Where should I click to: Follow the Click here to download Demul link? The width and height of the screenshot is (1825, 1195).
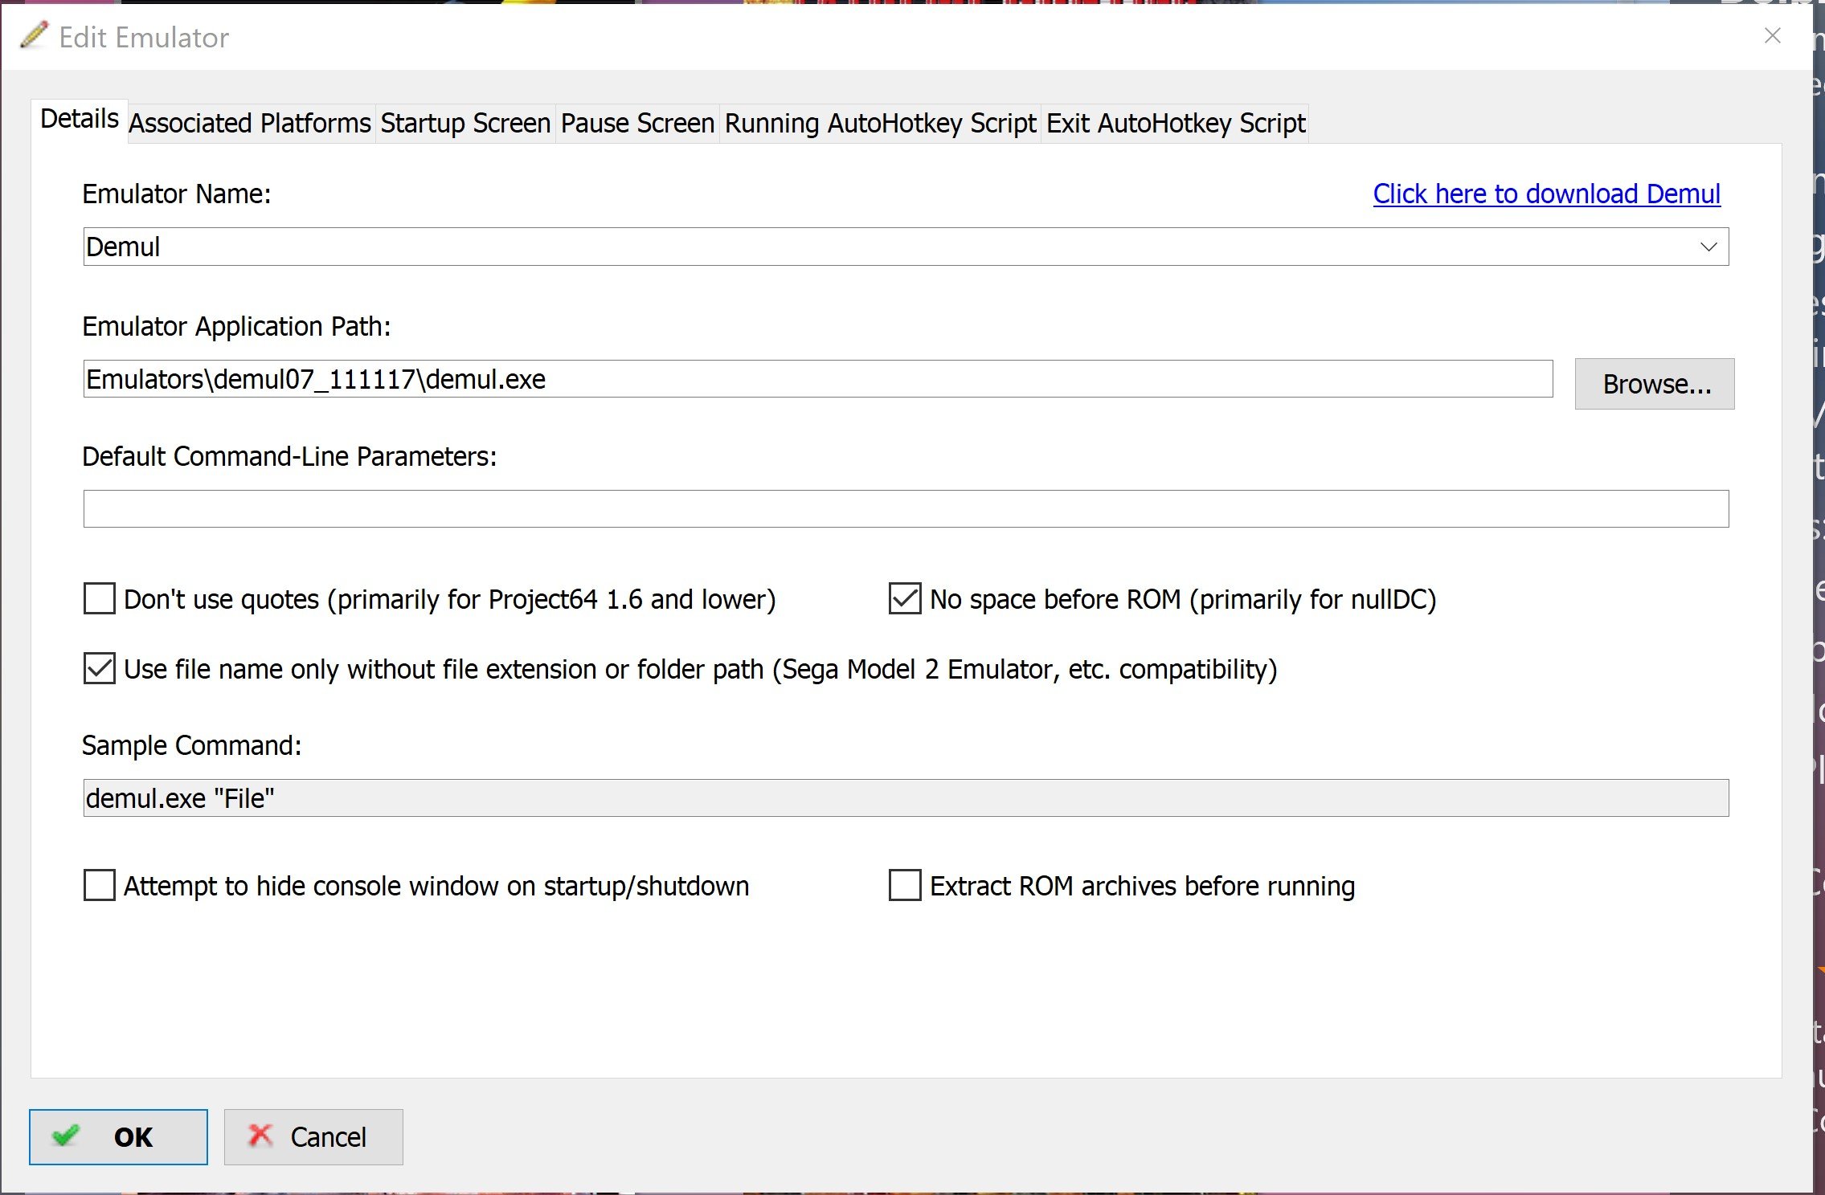tap(1546, 194)
